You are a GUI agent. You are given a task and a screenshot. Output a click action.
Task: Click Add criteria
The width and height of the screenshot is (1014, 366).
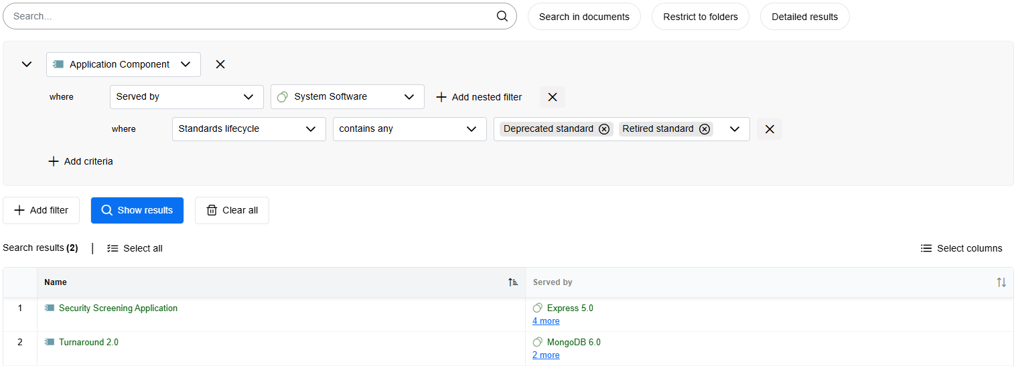tap(80, 161)
